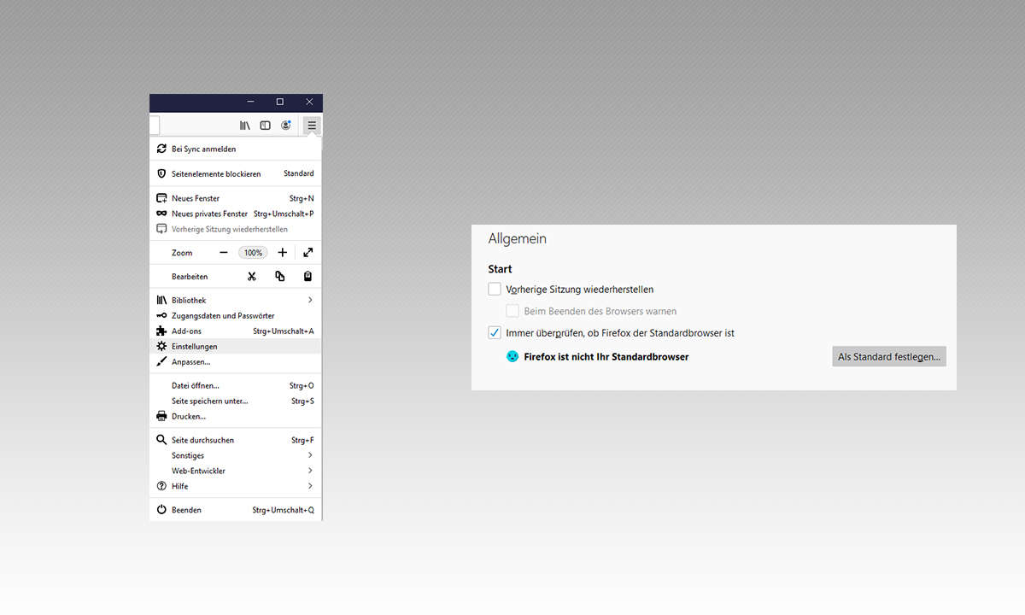Expand the Web-Entwickler submenu arrow
1025x615 pixels.
click(310, 471)
